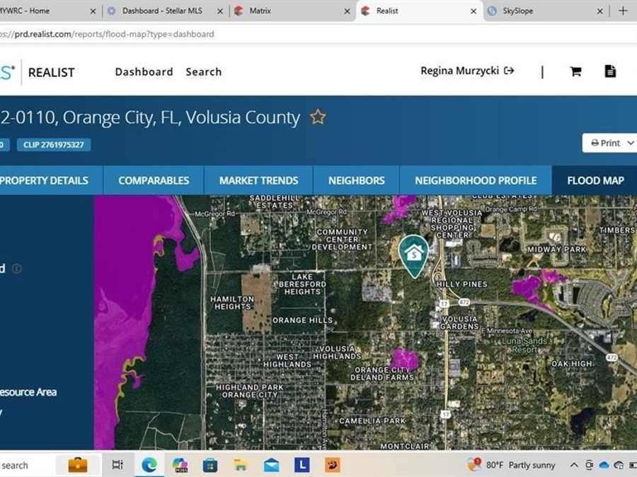
Task: Open the Market Trends tab
Action: click(x=258, y=180)
